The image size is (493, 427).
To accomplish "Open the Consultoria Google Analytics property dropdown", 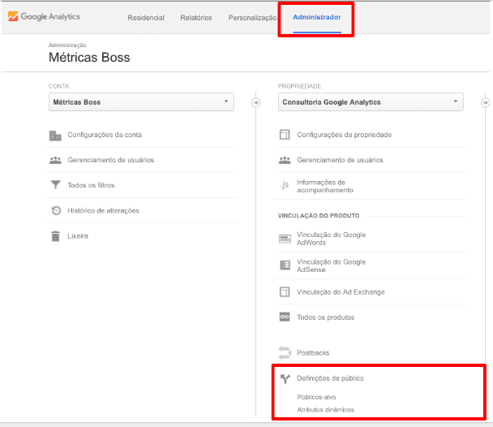I will click(371, 102).
